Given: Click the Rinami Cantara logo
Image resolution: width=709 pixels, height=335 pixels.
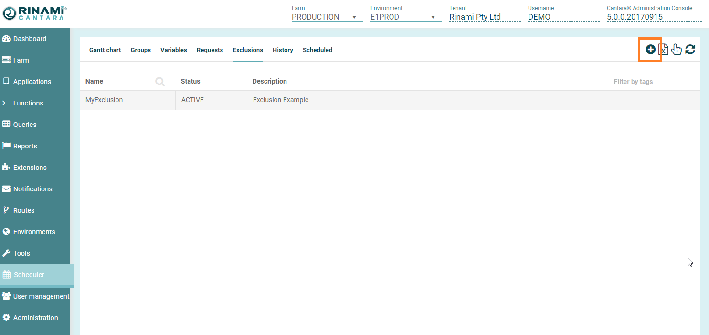Looking at the screenshot, I should 34,13.
